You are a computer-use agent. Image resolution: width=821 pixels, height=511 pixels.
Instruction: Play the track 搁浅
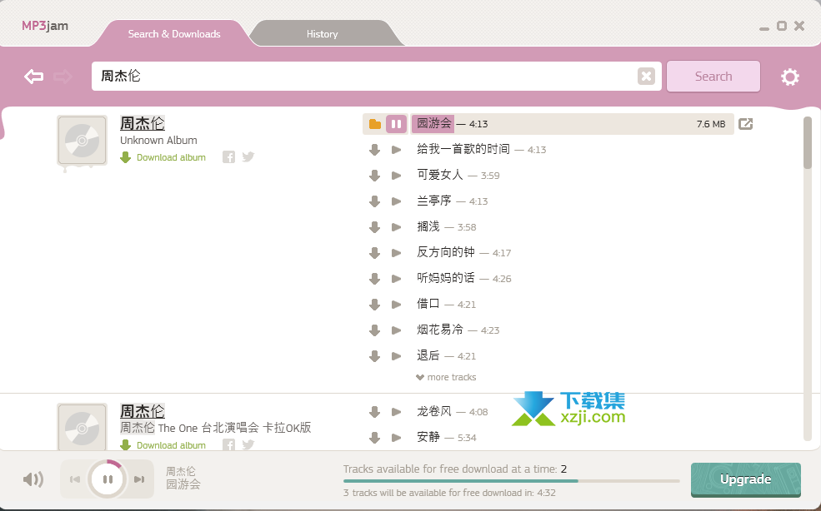(x=397, y=227)
